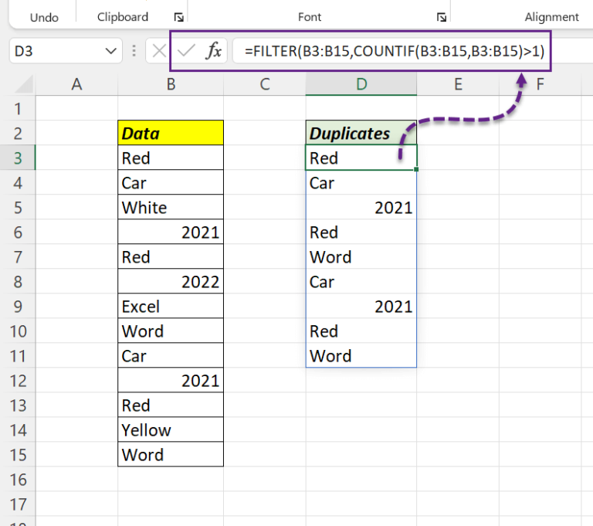Screen dimensions: 593x526
Task: Expand the Name Box dropdown arrow
Action: 111,51
